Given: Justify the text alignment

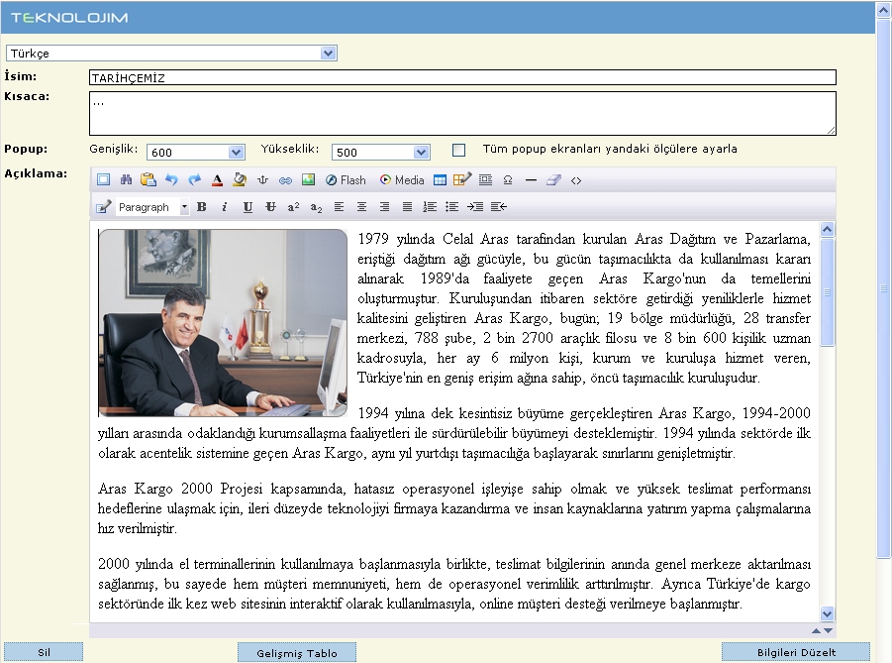Looking at the screenshot, I should tap(407, 207).
